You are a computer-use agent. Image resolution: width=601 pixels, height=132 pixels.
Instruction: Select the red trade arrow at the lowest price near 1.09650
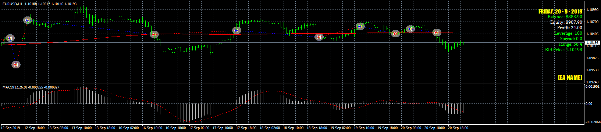[x=15, y=65]
